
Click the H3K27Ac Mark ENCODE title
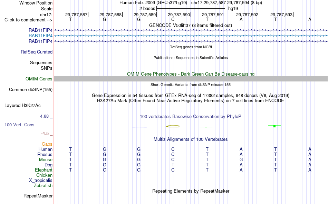(x=191, y=101)
